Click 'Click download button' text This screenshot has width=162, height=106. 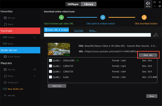(146, 24)
